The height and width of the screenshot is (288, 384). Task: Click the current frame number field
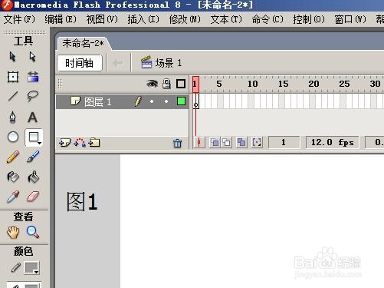[x=284, y=142]
